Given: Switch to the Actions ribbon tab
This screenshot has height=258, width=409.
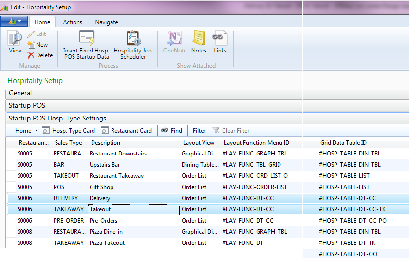Looking at the screenshot, I should 73,22.
